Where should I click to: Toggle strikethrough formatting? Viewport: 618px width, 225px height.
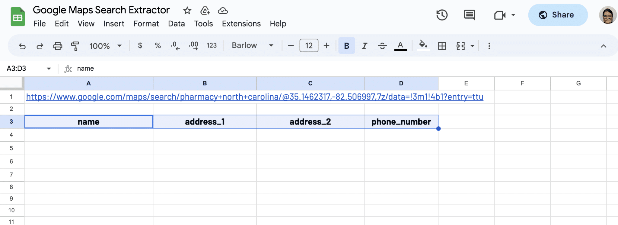382,46
